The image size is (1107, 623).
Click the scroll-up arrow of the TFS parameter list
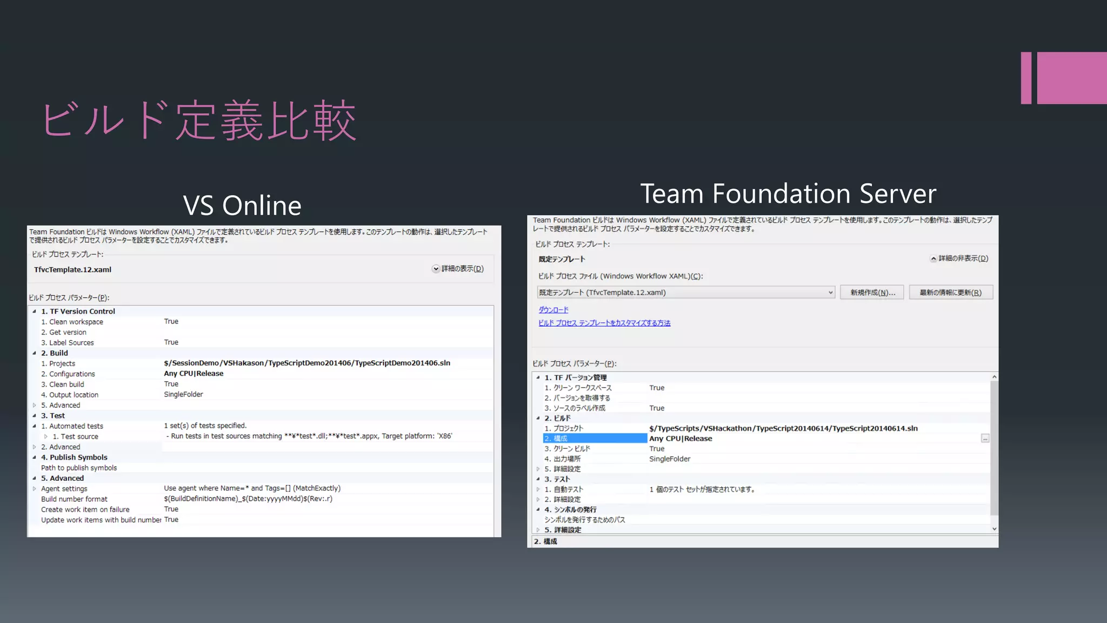[994, 376]
